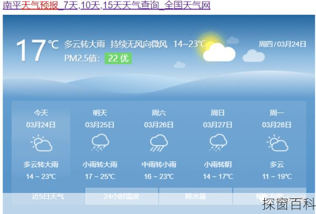Screen dimensions: 316x214
Task: Click the 17 ~ 25℃ temperature range
Action: 100,177
